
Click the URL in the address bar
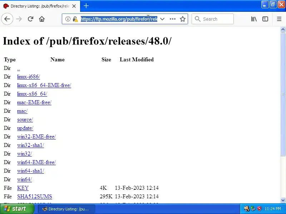pyautogui.click(x=119, y=19)
